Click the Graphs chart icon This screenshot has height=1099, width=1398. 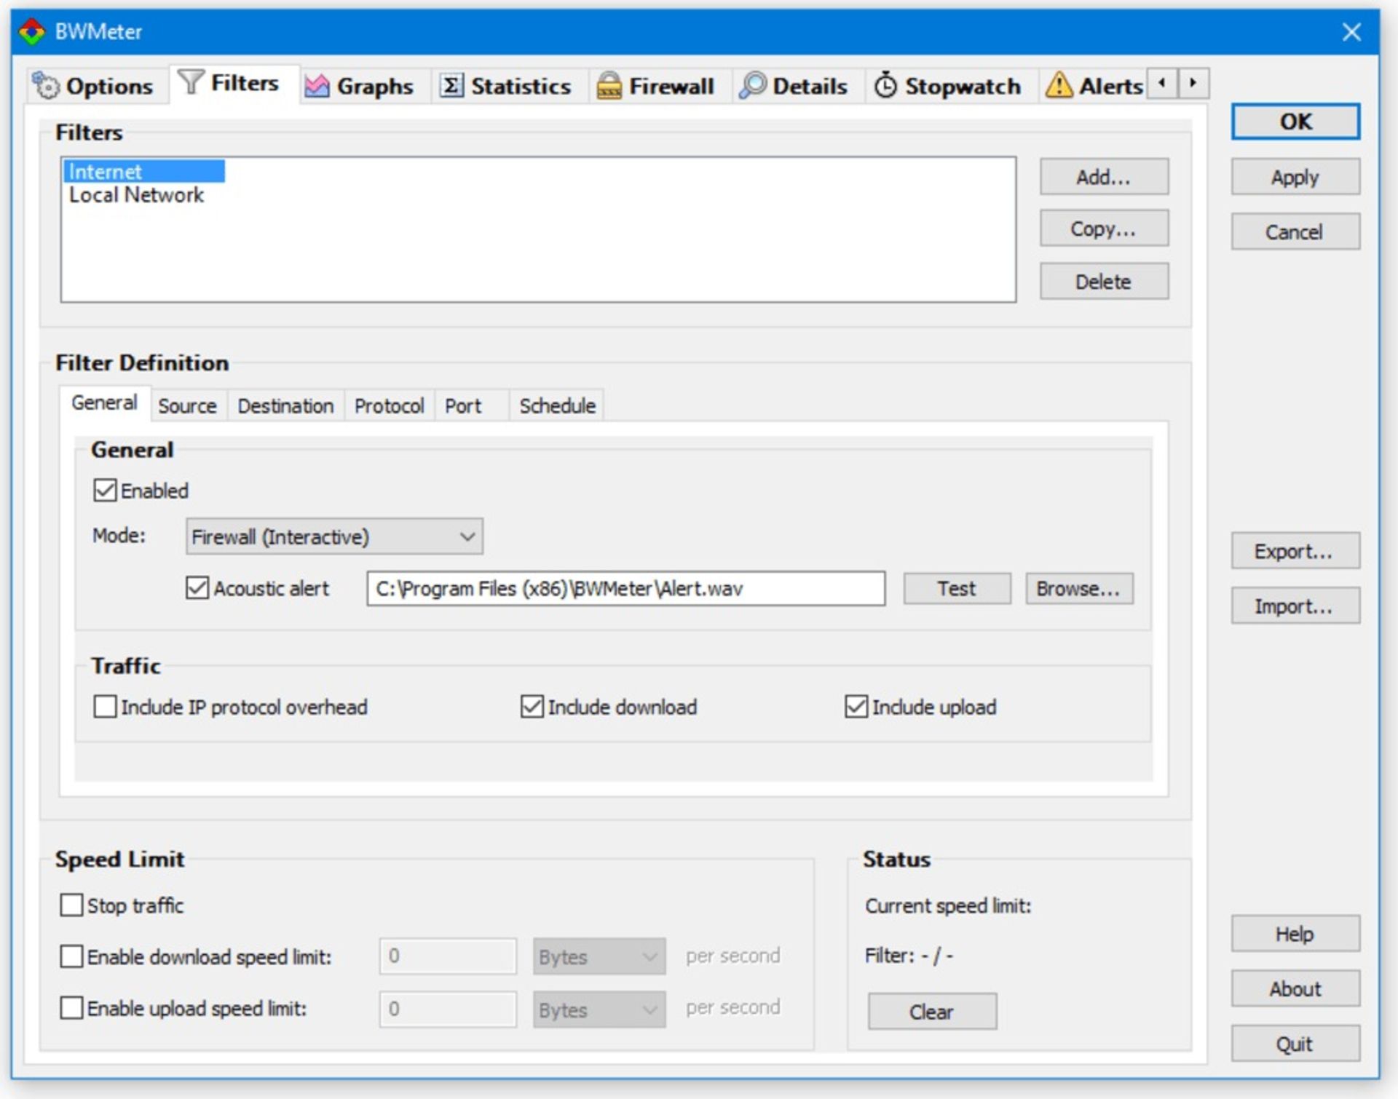(x=317, y=86)
